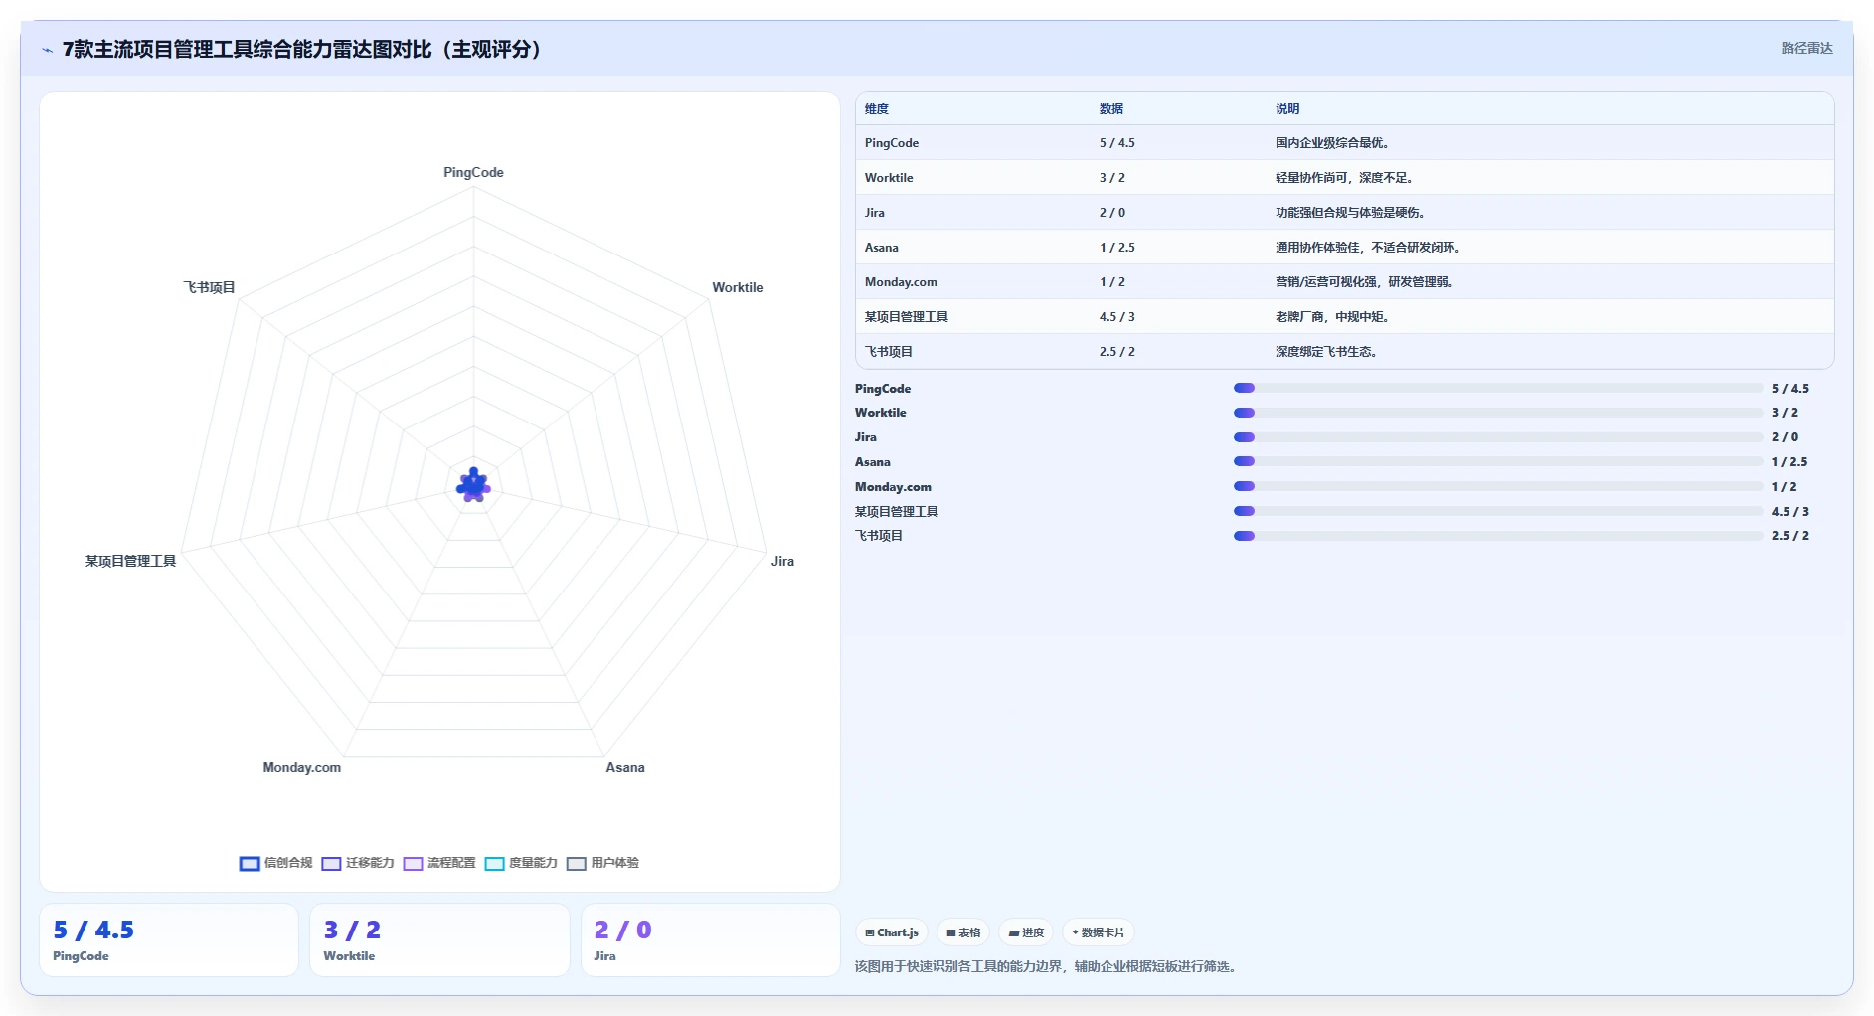
Task: Click the 某项目管理工具 progress bar
Action: click(x=1498, y=511)
